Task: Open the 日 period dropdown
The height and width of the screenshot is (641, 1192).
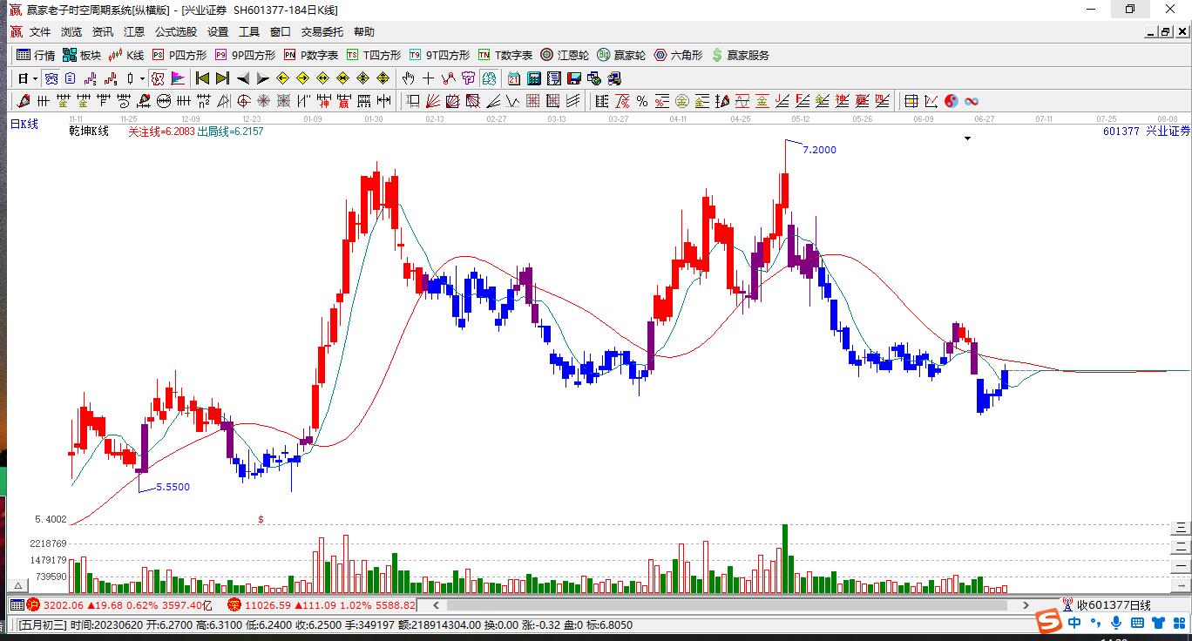Action: coord(34,78)
